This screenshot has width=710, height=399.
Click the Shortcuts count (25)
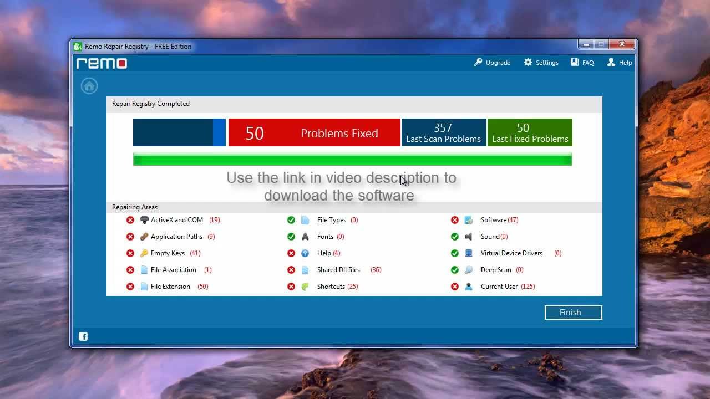coord(353,287)
